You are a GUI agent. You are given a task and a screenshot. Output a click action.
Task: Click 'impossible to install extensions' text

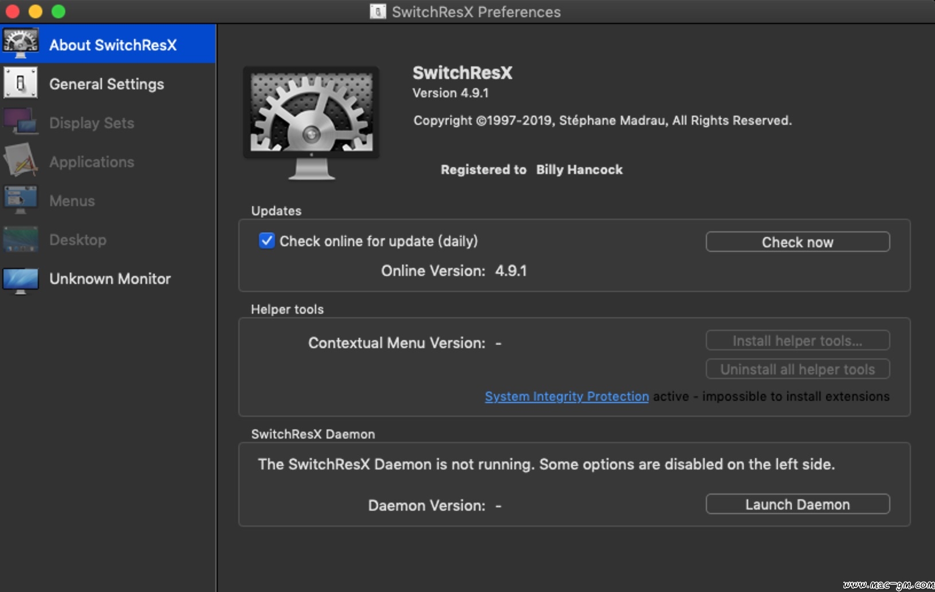796,396
